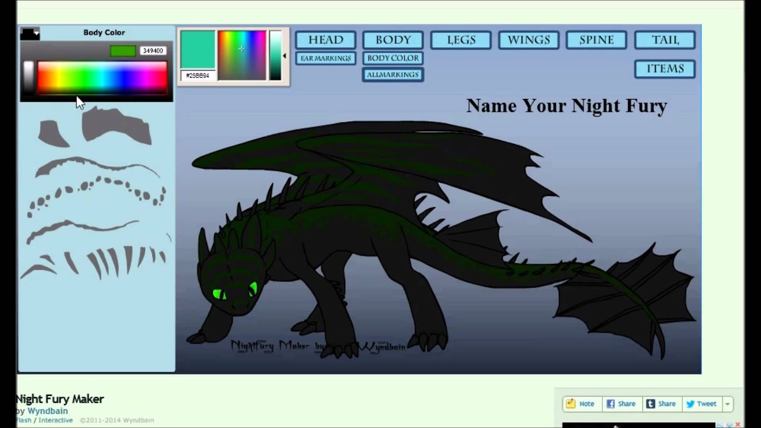Click the Night Fury Maker title
Image resolution: width=761 pixels, height=428 pixels.
point(60,399)
